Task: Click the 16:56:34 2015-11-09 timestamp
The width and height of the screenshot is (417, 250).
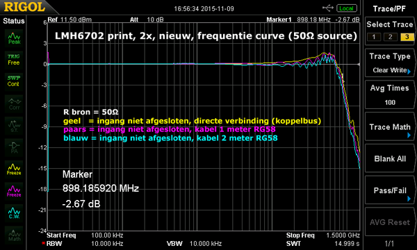Action: 204,9
